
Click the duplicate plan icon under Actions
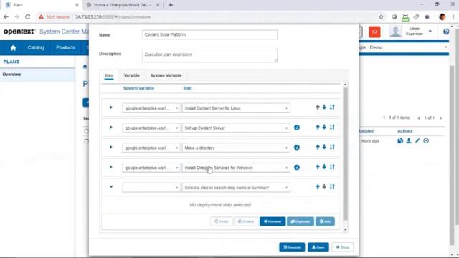tap(400, 140)
